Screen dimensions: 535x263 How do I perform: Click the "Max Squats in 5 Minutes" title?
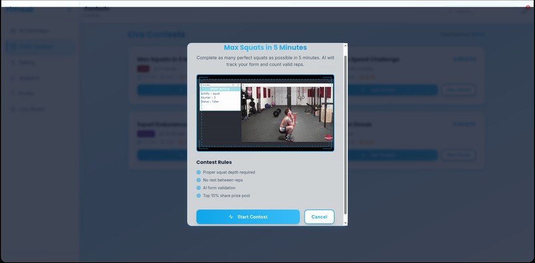[265, 47]
